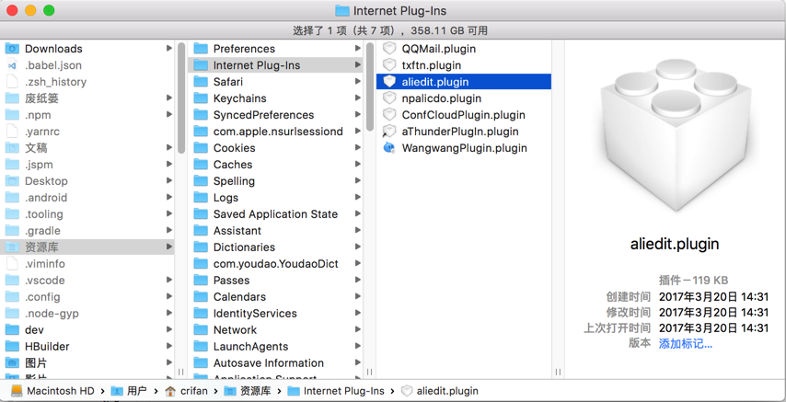Select the .gradle folder row
The image size is (786, 402).
click(87, 231)
